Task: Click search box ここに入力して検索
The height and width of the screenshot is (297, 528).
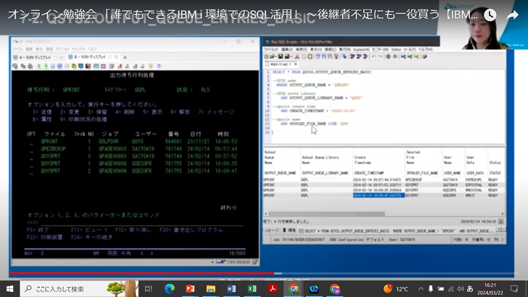Action: [79, 289]
